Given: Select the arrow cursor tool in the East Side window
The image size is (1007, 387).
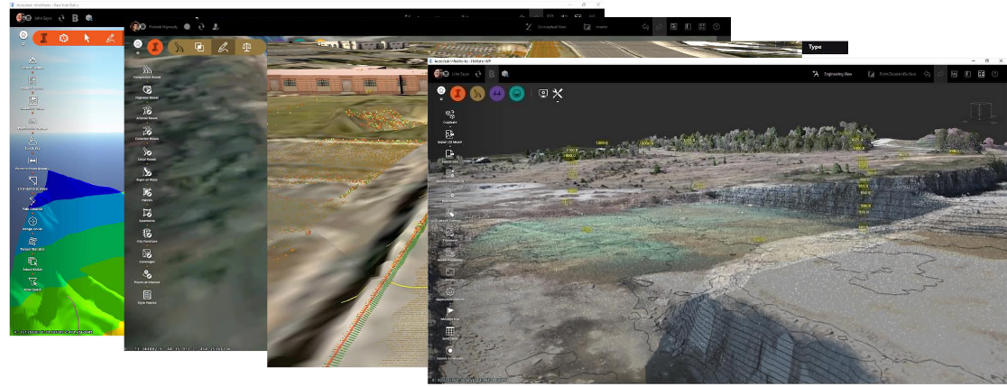Looking at the screenshot, I should pos(87,39).
